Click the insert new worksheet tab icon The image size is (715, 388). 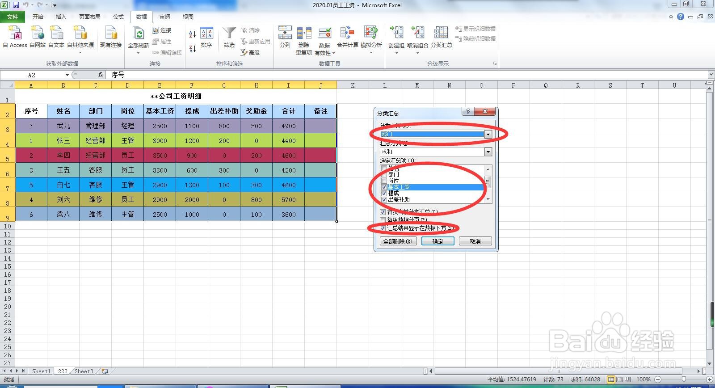105,371
